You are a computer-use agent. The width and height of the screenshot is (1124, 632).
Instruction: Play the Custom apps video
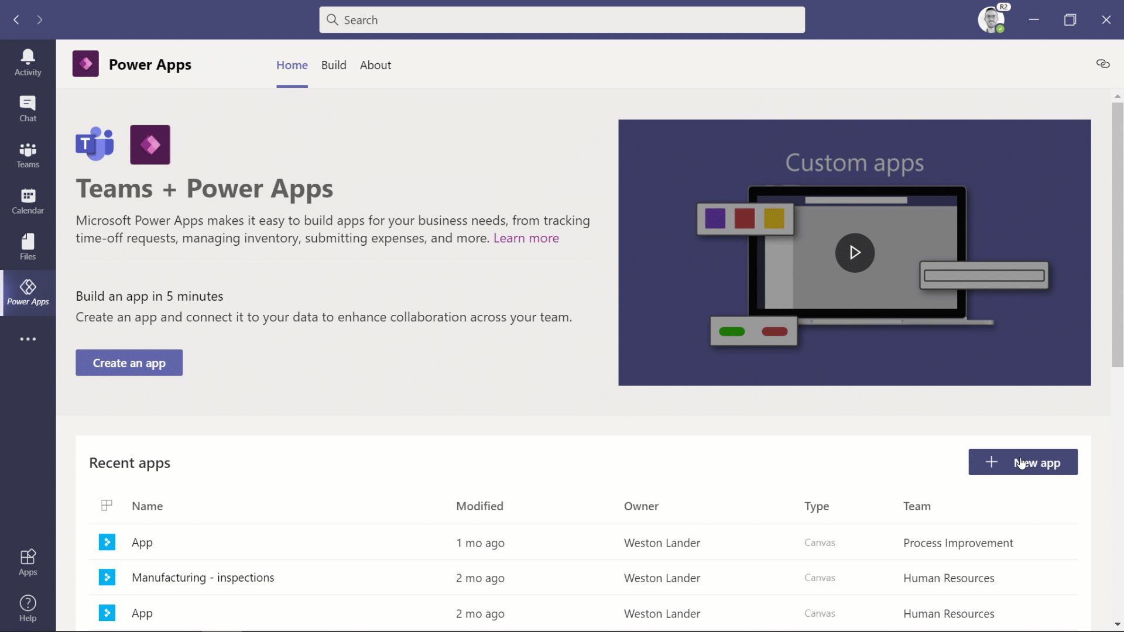855,252
